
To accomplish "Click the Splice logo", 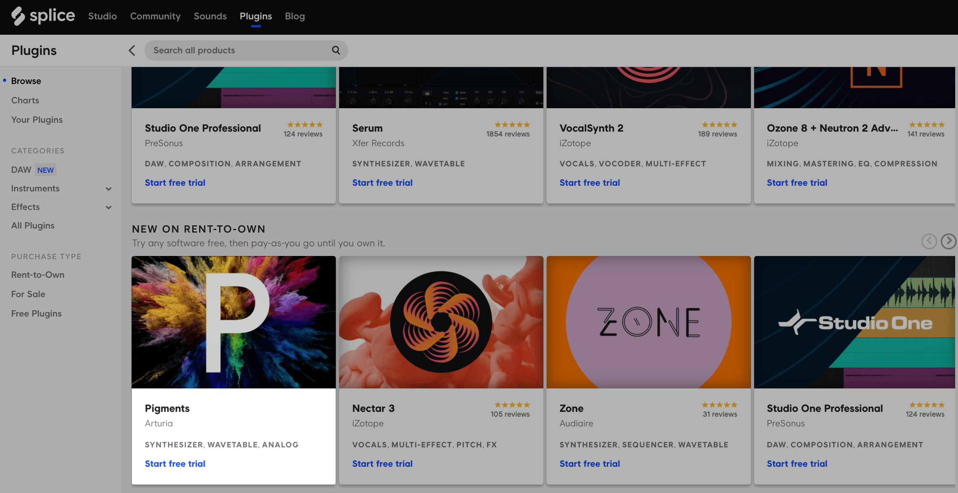I will pos(43,16).
